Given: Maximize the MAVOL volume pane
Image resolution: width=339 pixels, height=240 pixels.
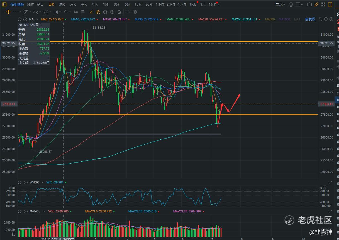Looking at the screenshot, I should pyautogui.click(x=330, y=211).
